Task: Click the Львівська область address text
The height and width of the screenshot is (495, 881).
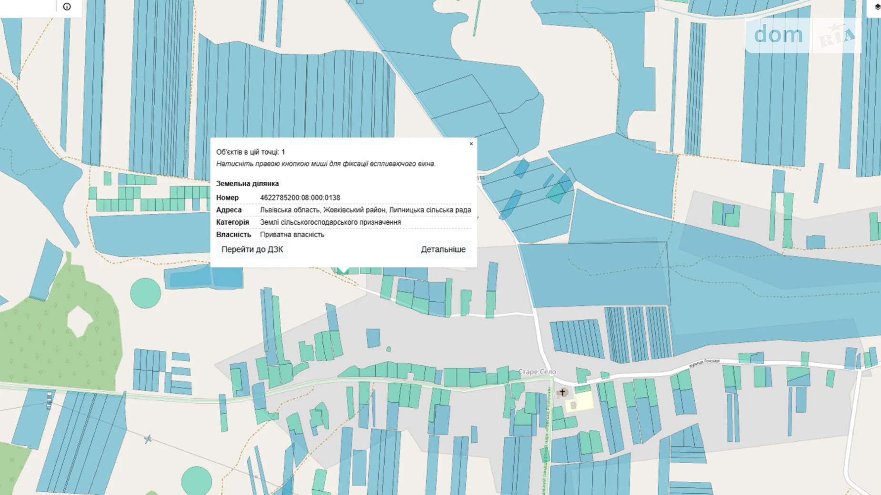Action: [x=365, y=210]
